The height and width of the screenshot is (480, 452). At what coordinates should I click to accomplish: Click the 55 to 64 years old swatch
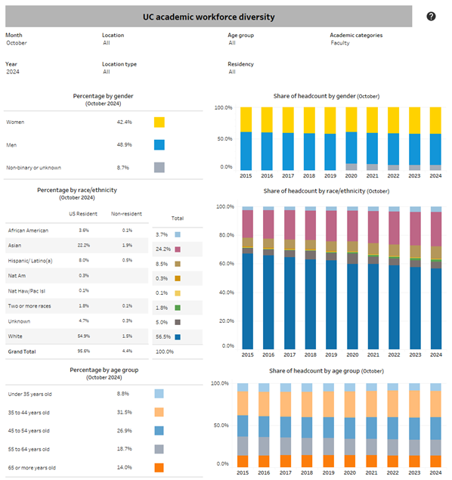pyautogui.click(x=159, y=449)
